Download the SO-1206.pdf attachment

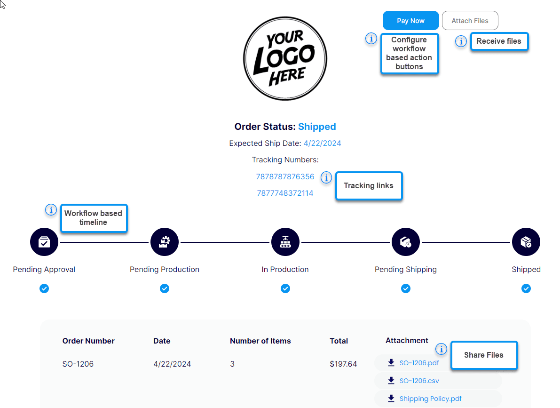(x=419, y=363)
